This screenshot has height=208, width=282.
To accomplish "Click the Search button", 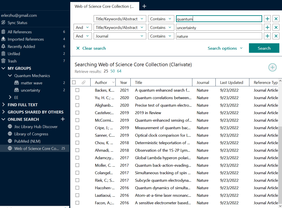I will pos(264,48).
